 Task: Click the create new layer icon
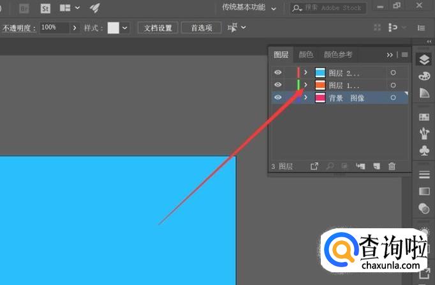[x=376, y=166]
